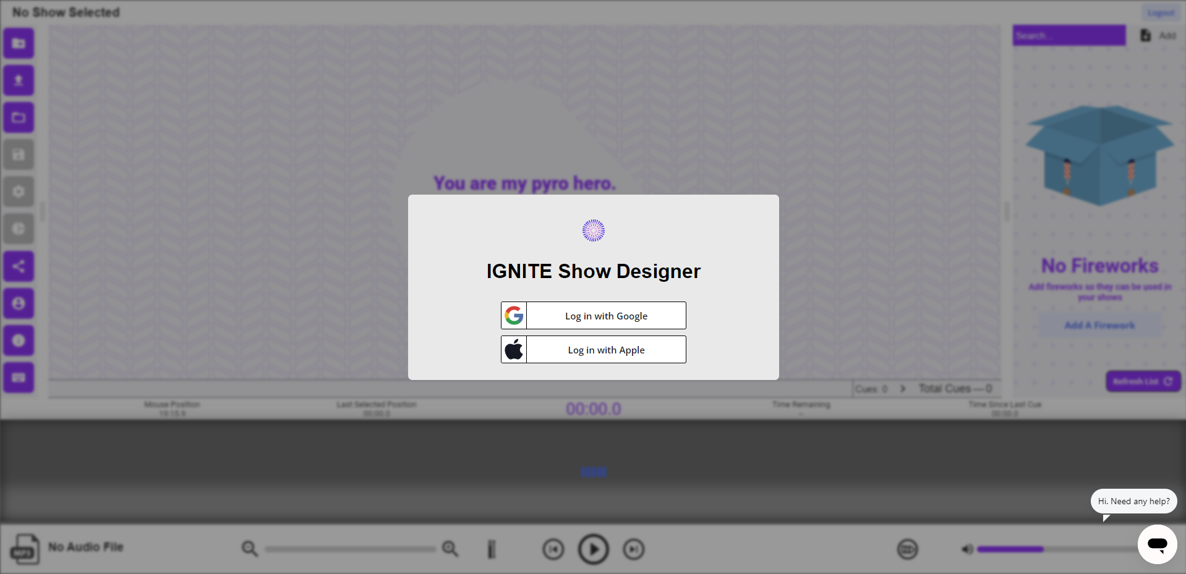Click Log in with Apple

(593, 349)
